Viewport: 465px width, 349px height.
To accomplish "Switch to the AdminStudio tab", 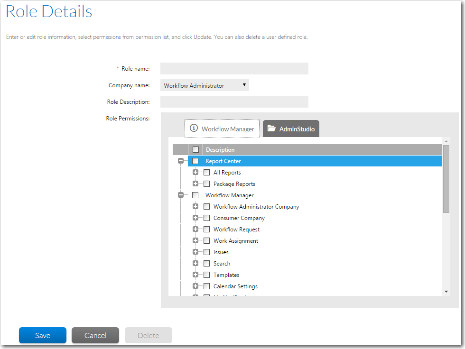I will pyautogui.click(x=291, y=129).
